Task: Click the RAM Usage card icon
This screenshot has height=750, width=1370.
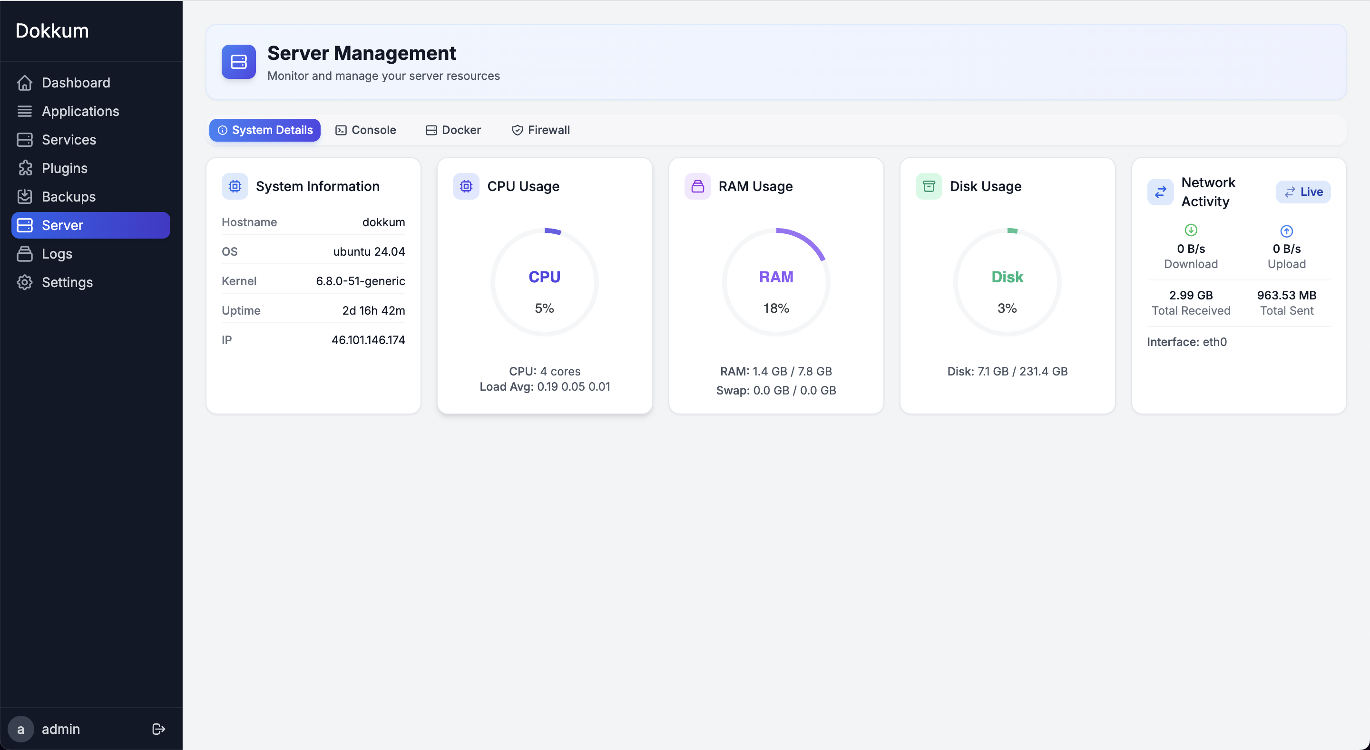Action: tap(697, 186)
